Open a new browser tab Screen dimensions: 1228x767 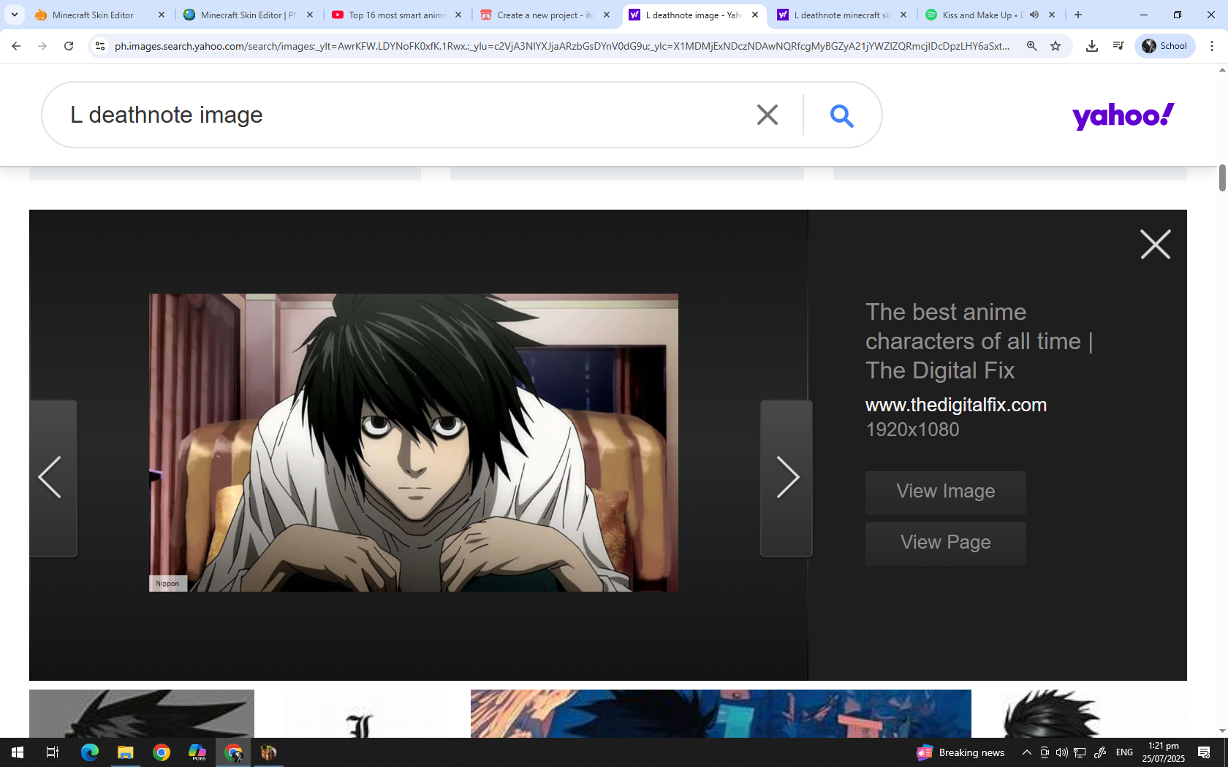point(1077,15)
